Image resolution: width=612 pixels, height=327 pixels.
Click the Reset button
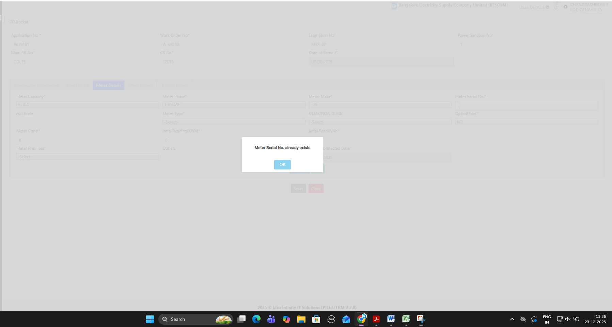click(298, 189)
